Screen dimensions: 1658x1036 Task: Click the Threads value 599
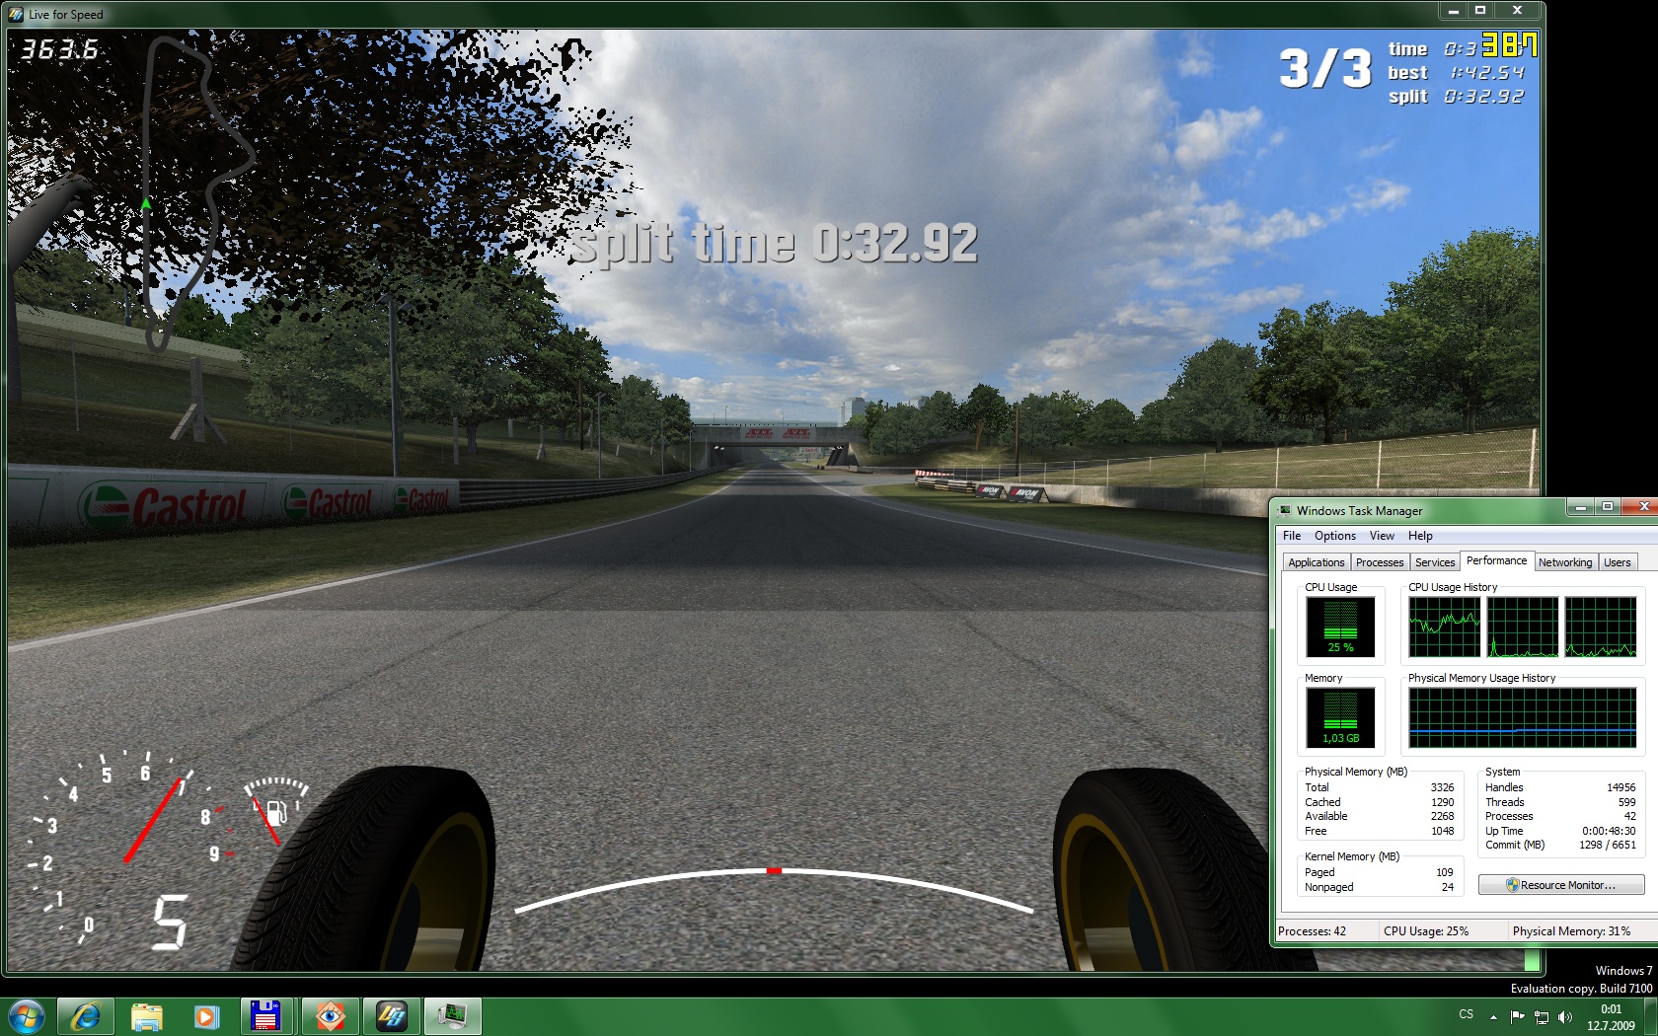point(1626,802)
